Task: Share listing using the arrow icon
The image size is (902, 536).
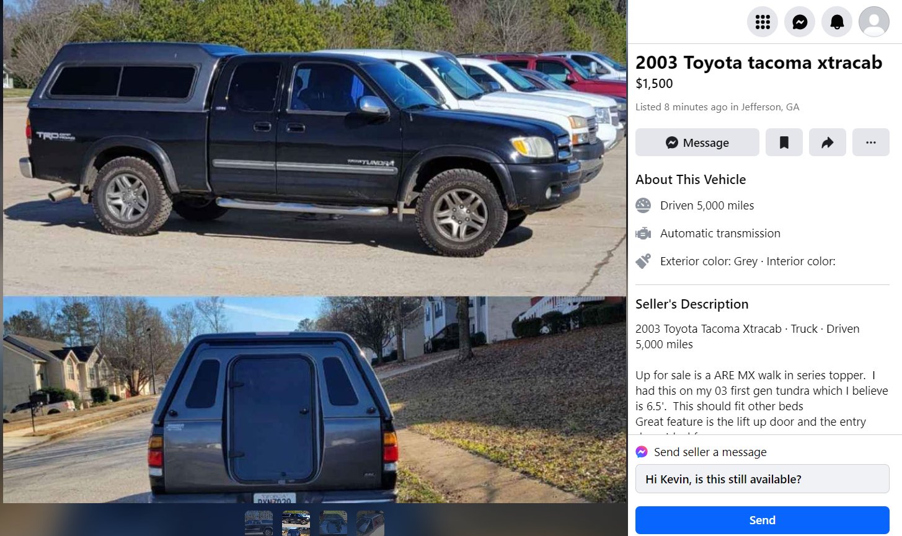Action: (x=828, y=143)
